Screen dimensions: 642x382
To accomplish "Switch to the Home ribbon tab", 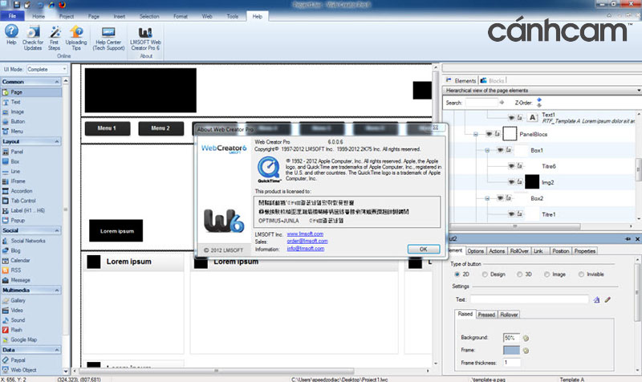I will (39, 16).
